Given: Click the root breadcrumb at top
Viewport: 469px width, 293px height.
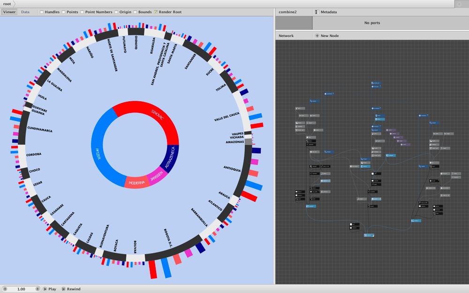Looking at the screenshot, I should [7, 4].
